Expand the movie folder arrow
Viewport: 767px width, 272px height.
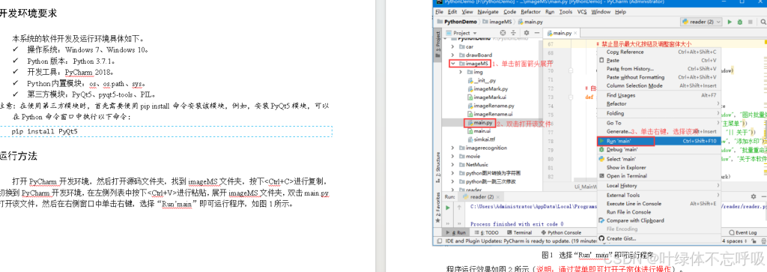coord(453,156)
